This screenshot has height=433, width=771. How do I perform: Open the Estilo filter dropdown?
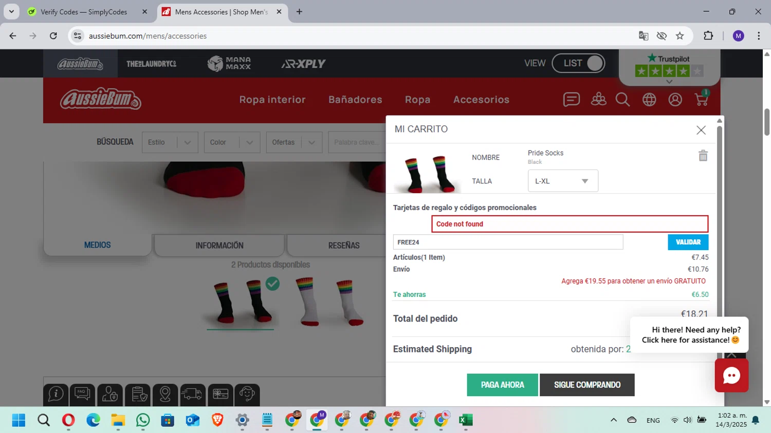[x=170, y=142]
